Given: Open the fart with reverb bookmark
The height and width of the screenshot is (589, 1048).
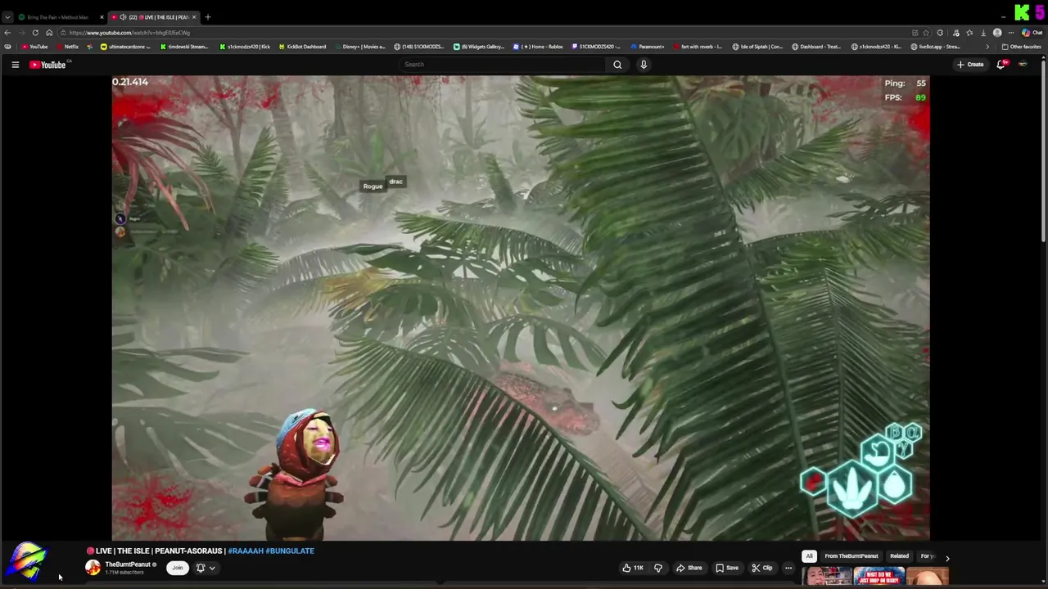Looking at the screenshot, I should [698, 47].
